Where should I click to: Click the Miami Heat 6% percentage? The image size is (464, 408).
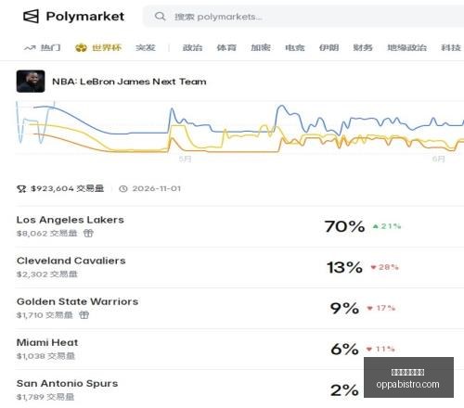click(x=344, y=350)
